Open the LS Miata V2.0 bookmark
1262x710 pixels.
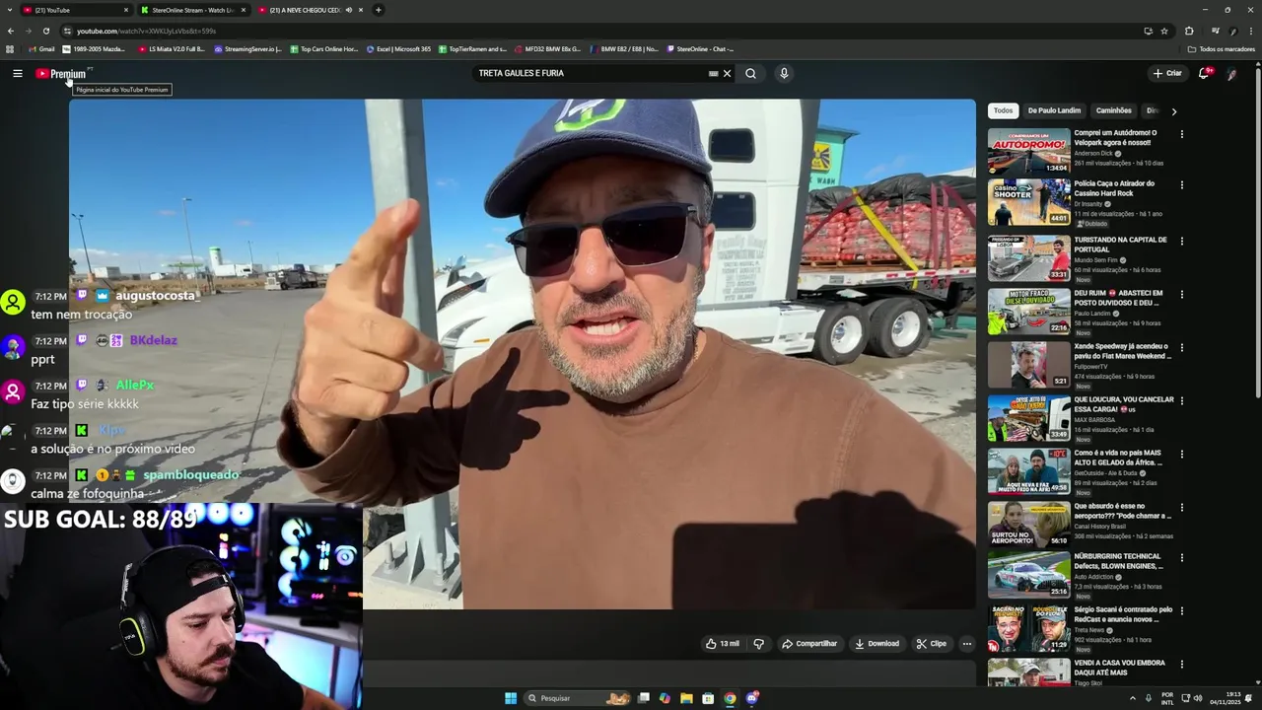tap(172, 49)
